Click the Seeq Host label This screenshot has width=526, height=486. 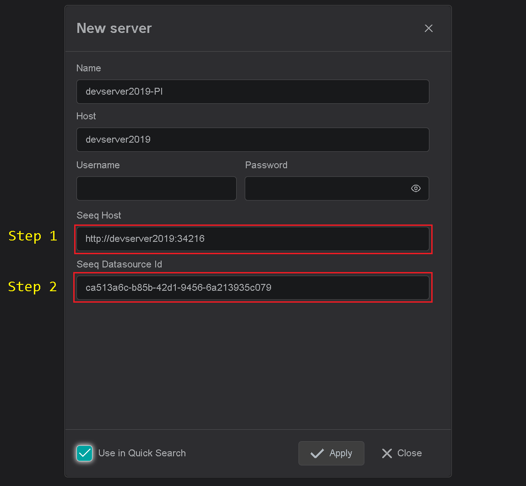pos(98,215)
